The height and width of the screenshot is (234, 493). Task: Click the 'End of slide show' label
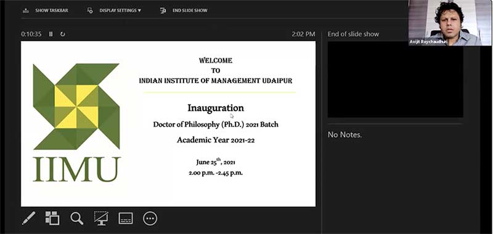tap(353, 34)
